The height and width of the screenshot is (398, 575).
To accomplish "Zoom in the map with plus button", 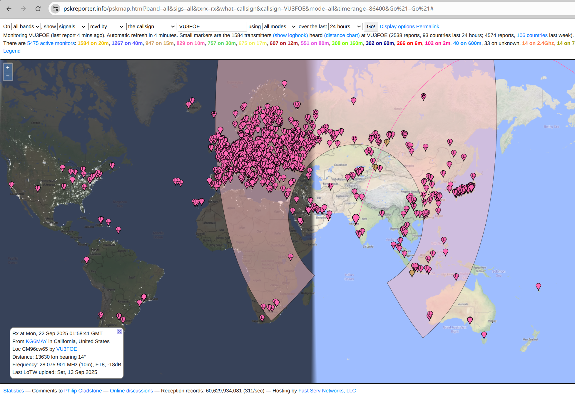I will click(8, 68).
